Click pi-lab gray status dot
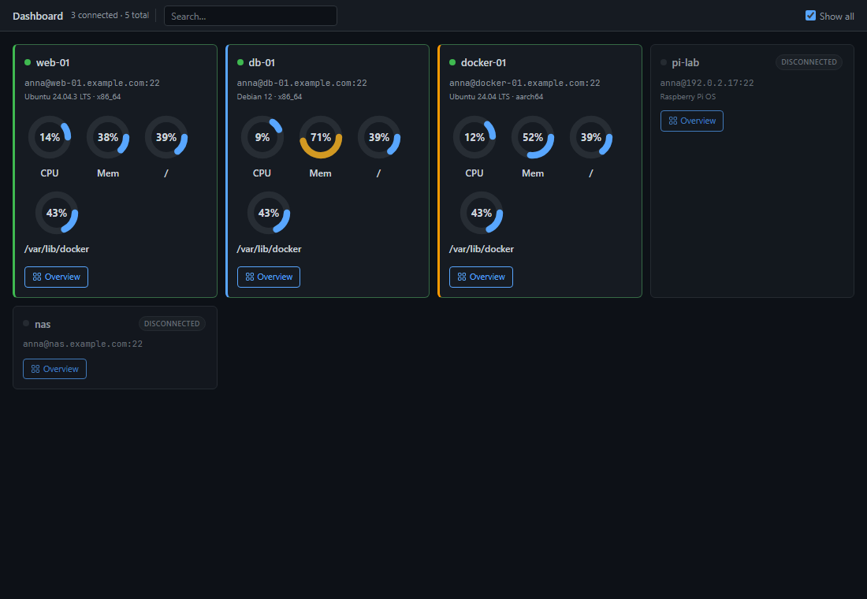The image size is (867, 599). pos(664,62)
